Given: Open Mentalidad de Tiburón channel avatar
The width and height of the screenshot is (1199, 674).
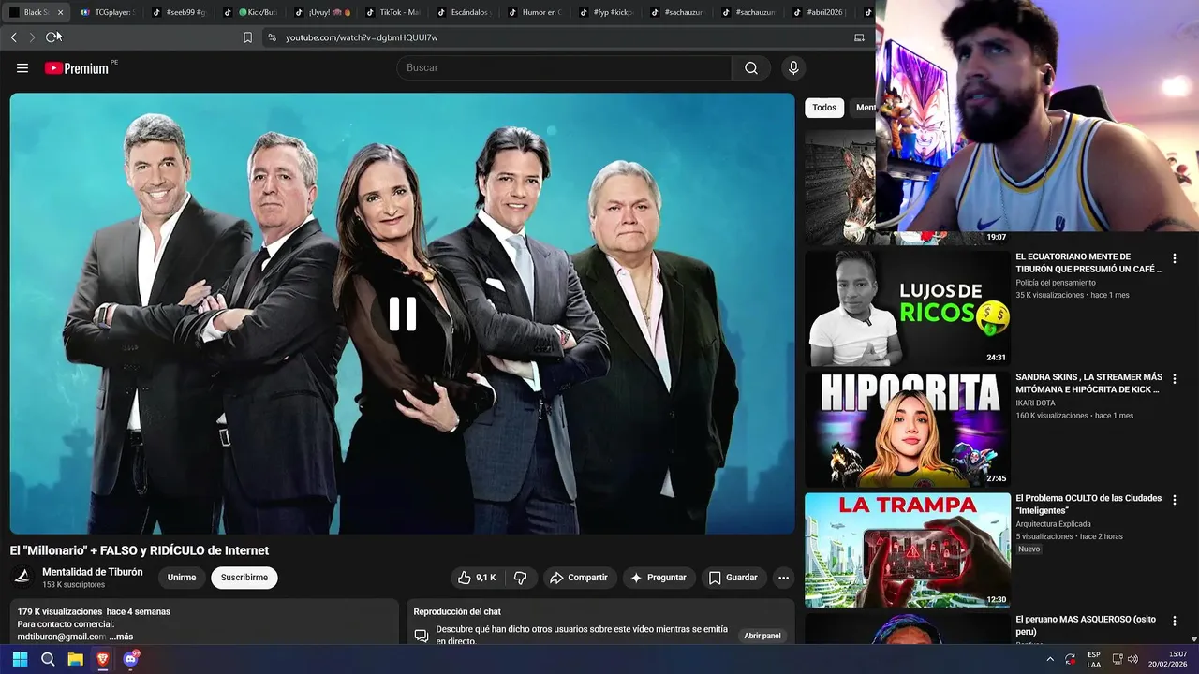Looking at the screenshot, I should (x=22, y=578).
